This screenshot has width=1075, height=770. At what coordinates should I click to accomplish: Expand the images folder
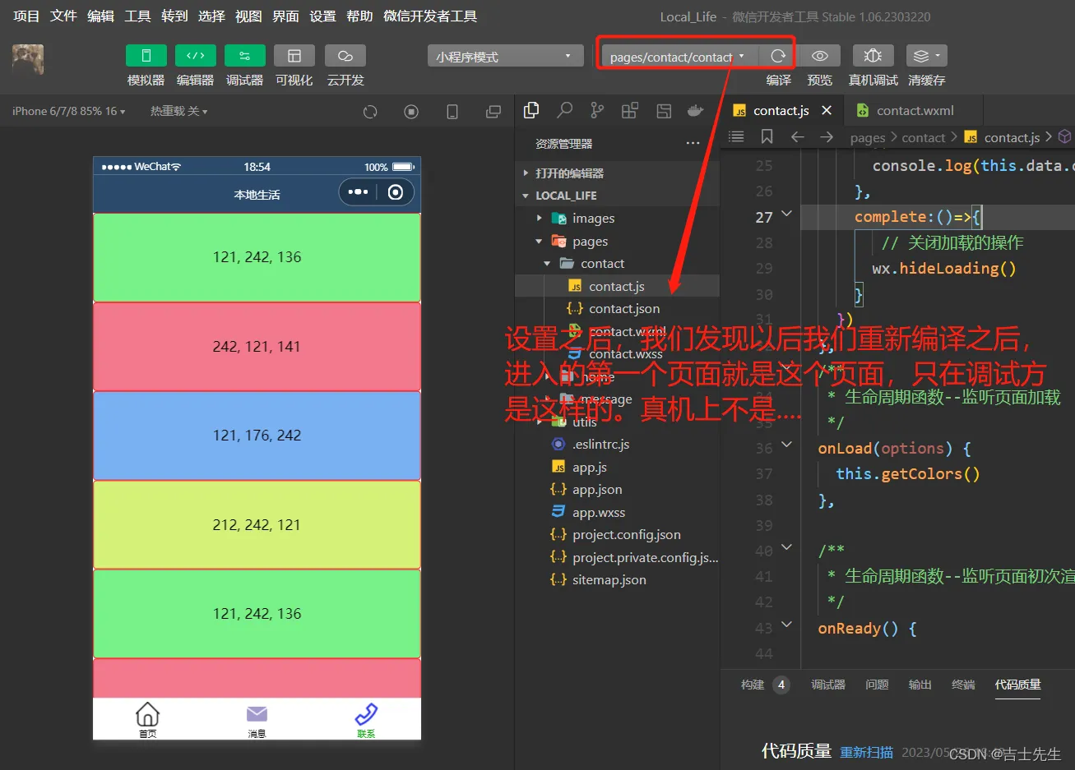(x=617, y=219)
